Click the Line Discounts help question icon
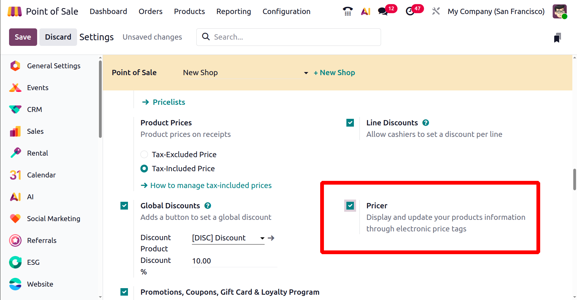The height and width of the screenshot is (300, 577). [426, 123]
